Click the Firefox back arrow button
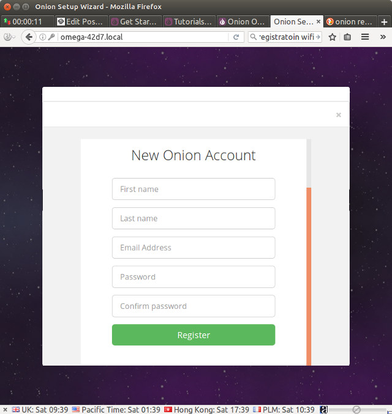The height and width of the screenshot is (414, 392). [x=29, y=37]
